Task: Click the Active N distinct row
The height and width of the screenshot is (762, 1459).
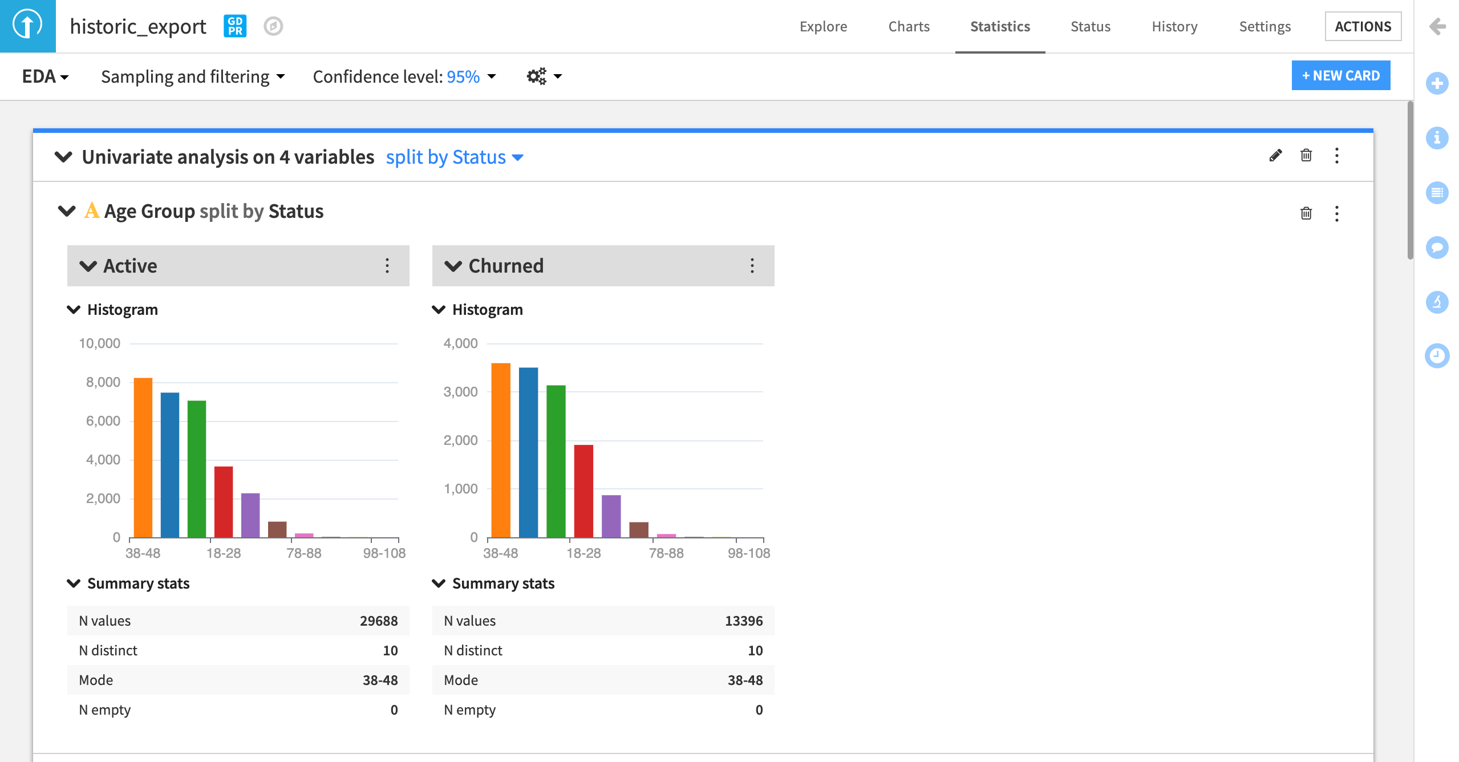Action: click(x=238, y=650)
